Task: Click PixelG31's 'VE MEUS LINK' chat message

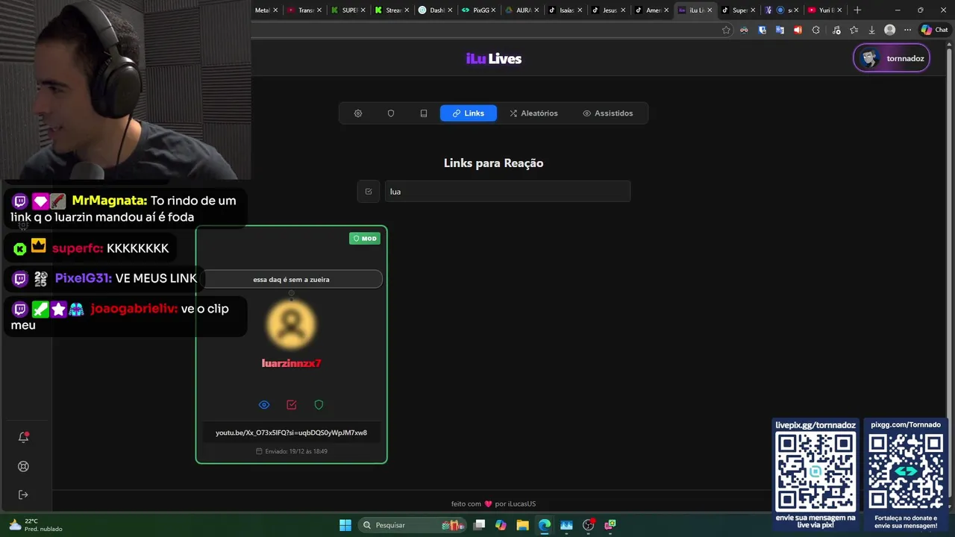Action: coord(105,278)
